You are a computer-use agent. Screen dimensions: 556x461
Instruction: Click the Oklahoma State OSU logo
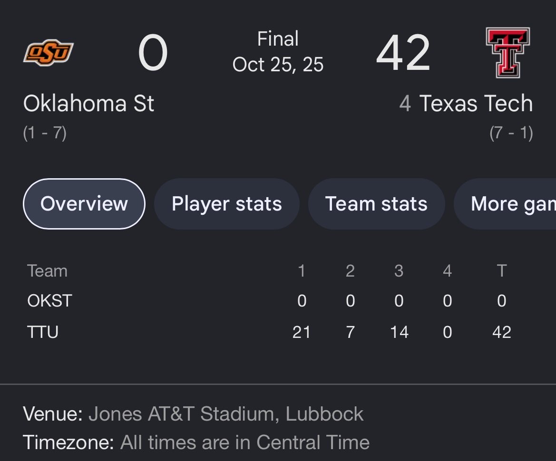coord(48,52)
